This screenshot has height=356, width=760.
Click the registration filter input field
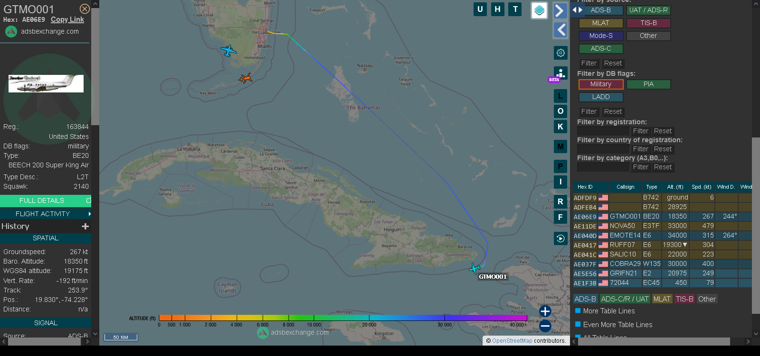[x=603, y=131]
